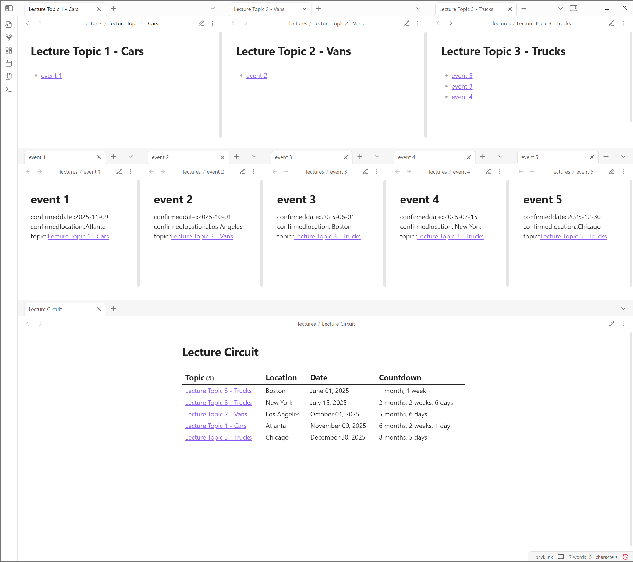Expand tab list dropdown for Lecture Topic 2 pane

418,9
